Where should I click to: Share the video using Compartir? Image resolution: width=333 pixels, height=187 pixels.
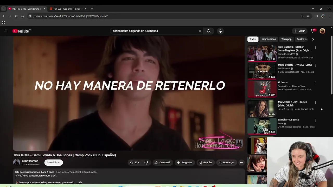(x=162, y=163)
